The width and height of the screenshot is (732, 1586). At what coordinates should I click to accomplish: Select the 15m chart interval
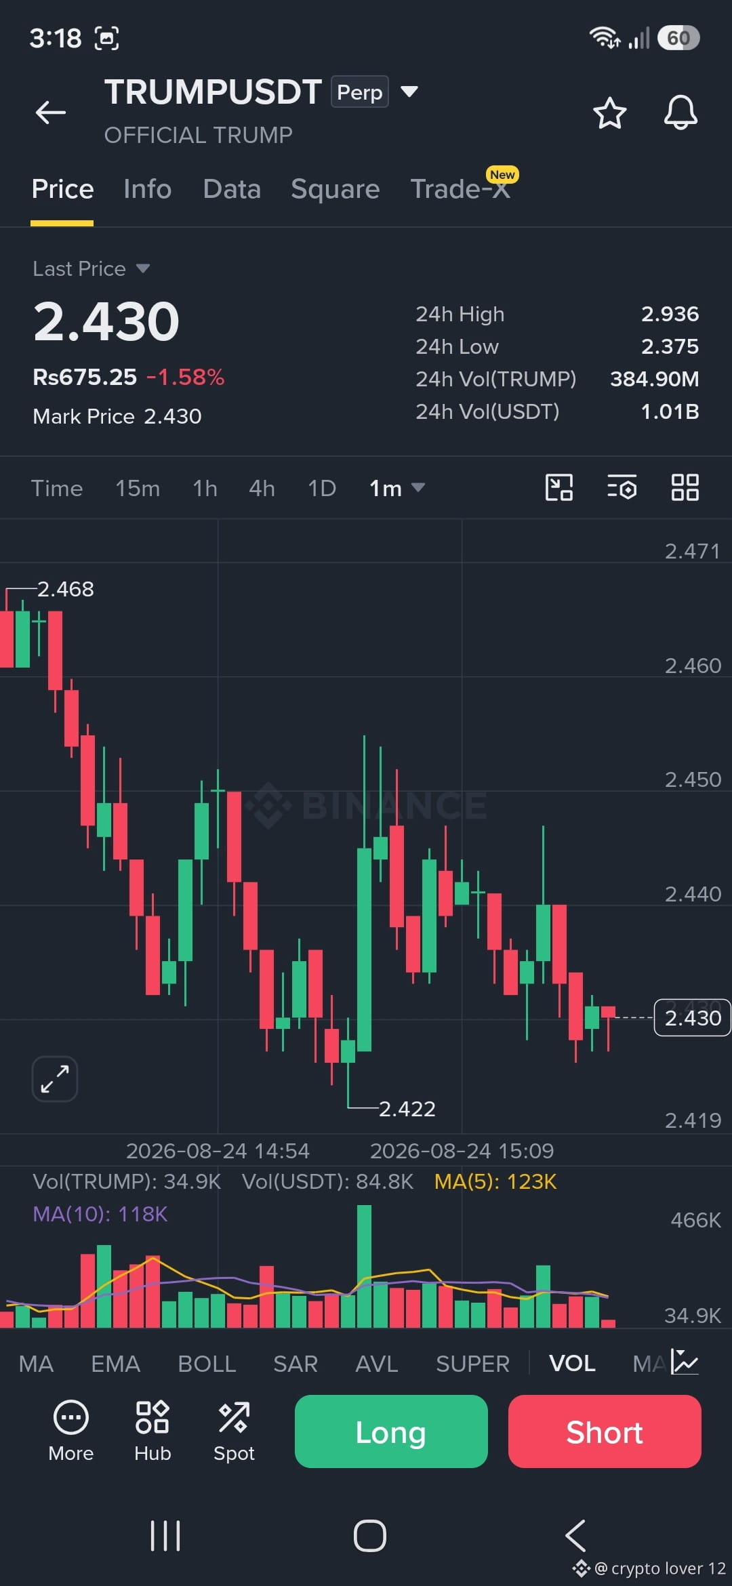138,488
